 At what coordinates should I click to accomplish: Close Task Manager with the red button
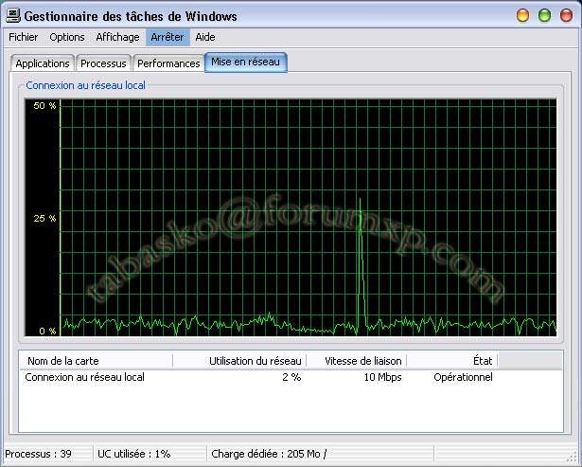(567, 15)
